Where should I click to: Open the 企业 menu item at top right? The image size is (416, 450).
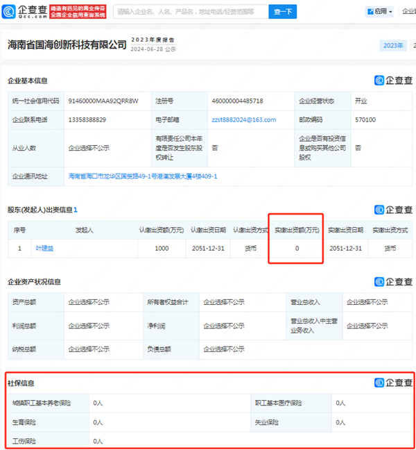(408, 12)
